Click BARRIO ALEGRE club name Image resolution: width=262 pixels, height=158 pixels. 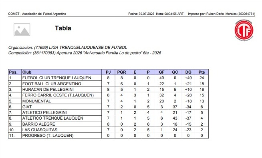click(38, 124)
